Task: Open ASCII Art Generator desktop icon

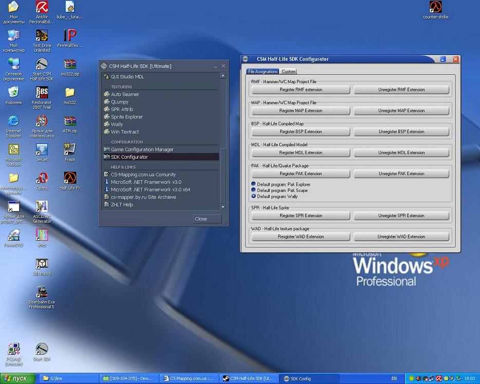Action: (x=42, y=212)
